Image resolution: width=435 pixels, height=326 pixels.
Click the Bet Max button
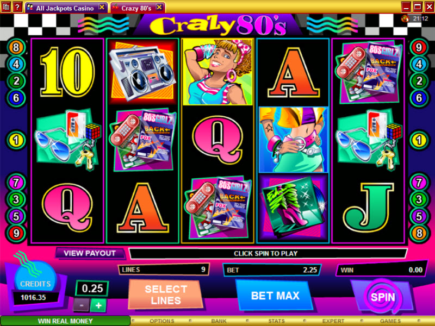point(275,296)
